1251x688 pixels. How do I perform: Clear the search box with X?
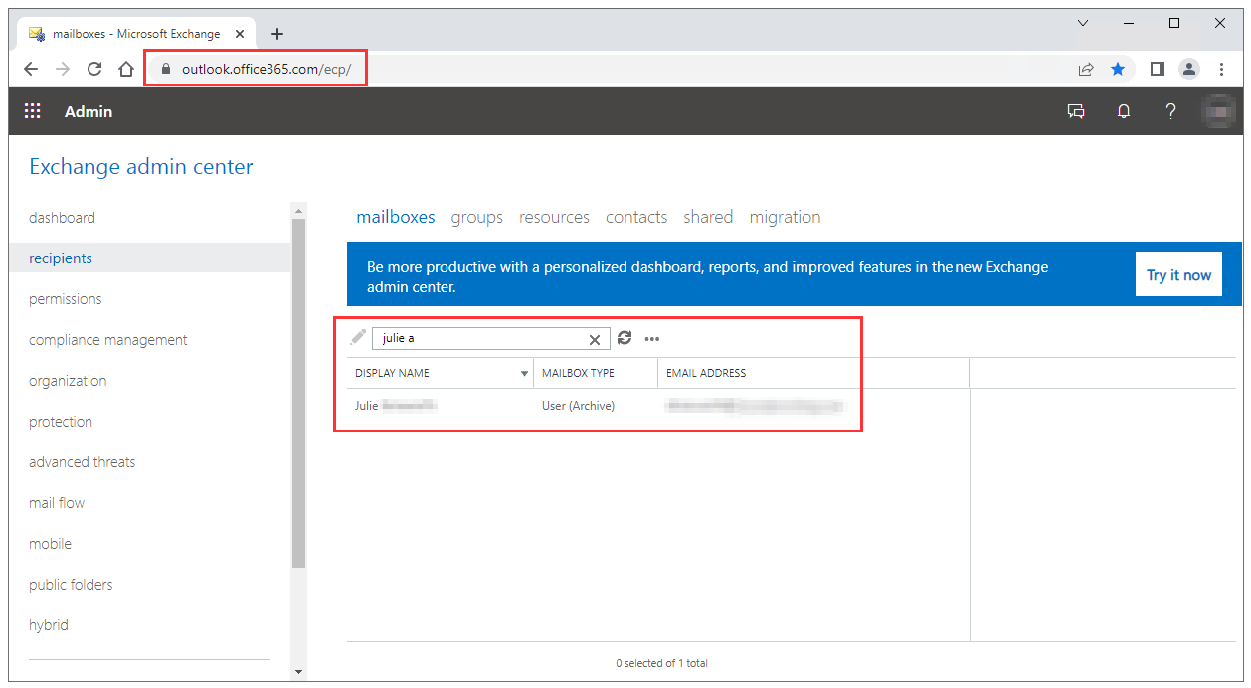595,339
